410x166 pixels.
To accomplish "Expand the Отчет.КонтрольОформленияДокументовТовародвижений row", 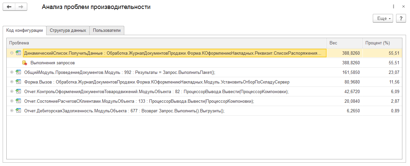I will point(12,91).
